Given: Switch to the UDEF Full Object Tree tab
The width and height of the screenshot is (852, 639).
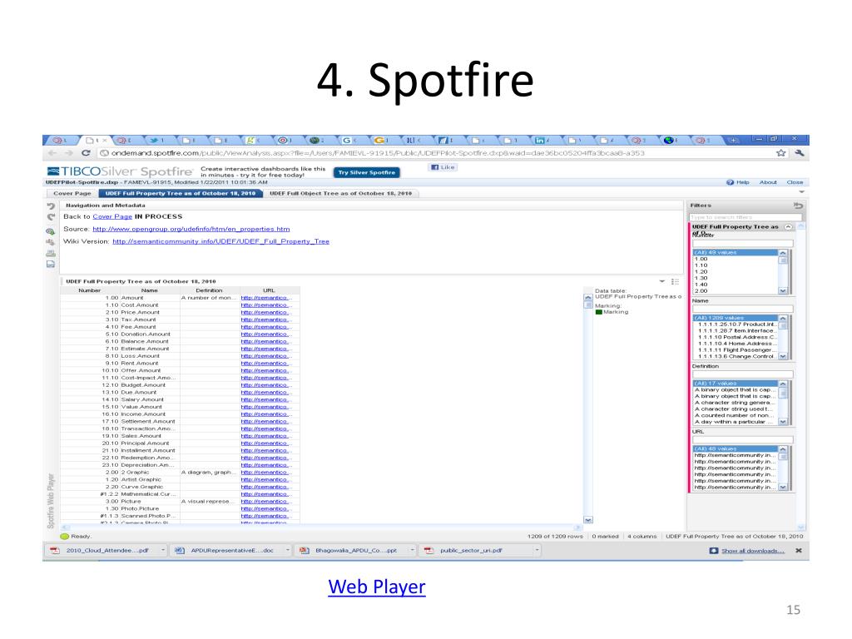Looking at the screenshot, I should click(x=340, y=193).
